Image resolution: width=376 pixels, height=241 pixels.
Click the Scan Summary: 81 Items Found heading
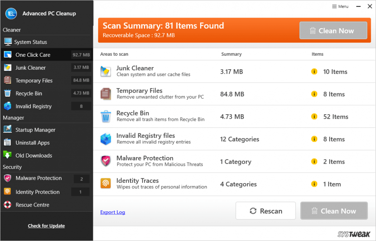(x=163, y=26)
